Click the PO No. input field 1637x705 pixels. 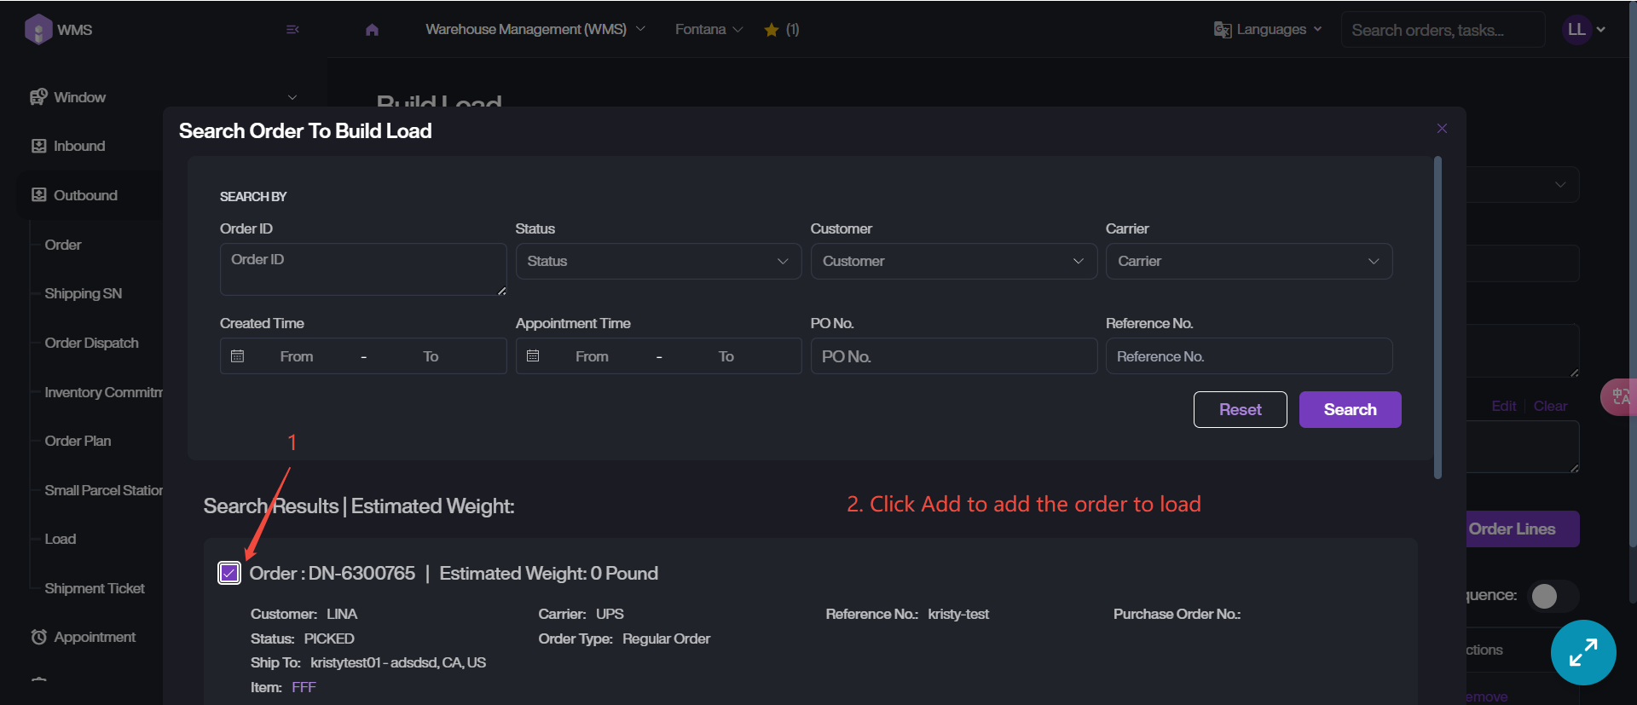point(952,356)
